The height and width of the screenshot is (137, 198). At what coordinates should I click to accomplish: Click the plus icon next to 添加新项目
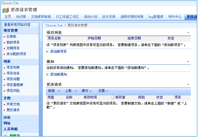[47, 51]
